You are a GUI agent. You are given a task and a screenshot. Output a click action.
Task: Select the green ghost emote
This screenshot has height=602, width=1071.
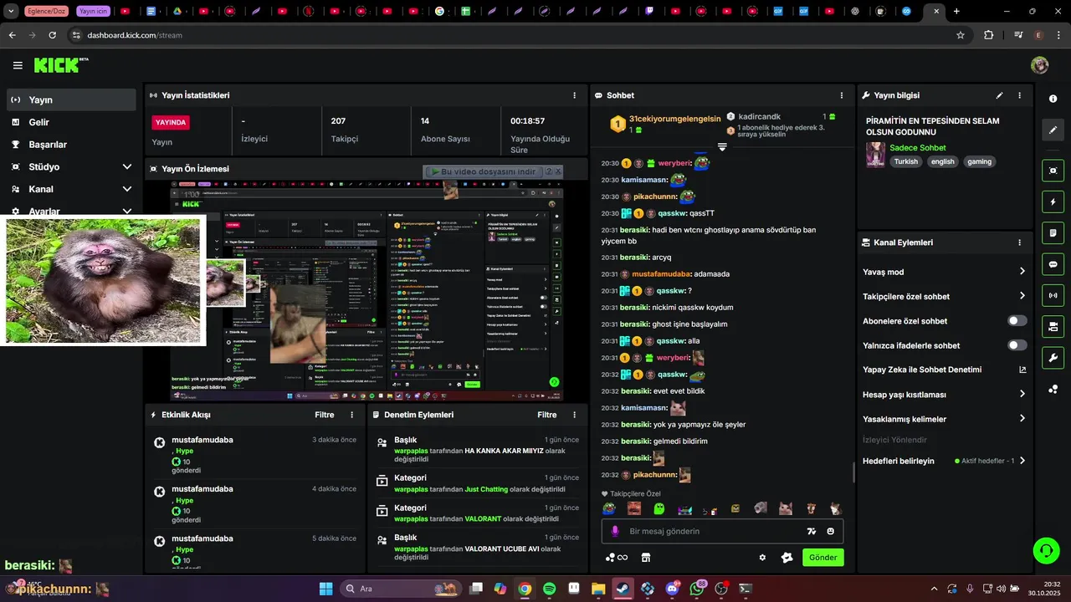tap(659, 508)
